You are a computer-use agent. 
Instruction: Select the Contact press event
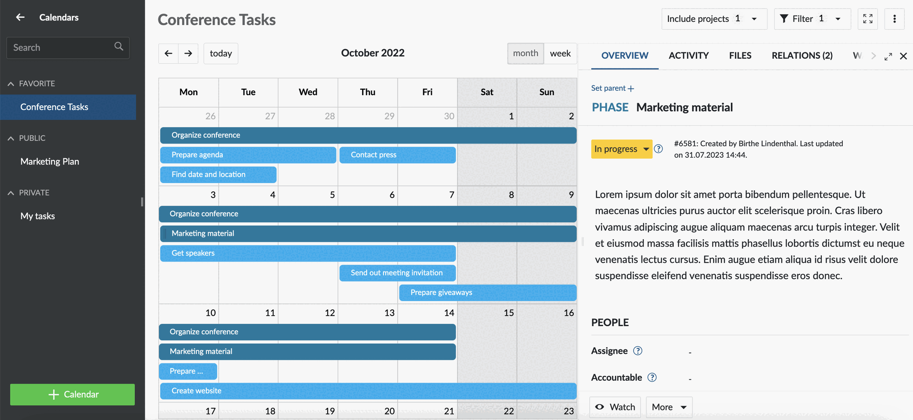pos(398,155)
